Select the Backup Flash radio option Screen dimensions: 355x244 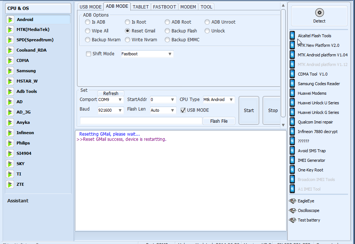(167, 31)
